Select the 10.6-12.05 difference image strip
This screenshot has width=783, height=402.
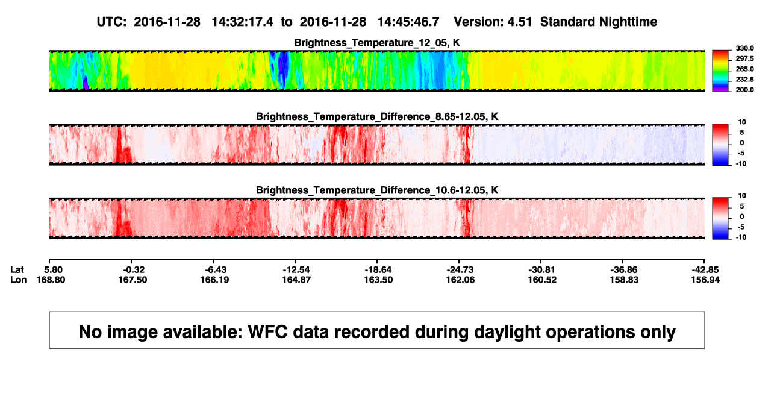click(377, 218)
